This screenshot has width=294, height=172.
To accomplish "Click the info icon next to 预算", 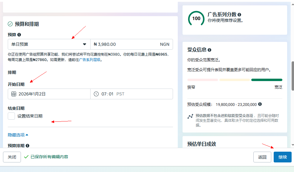I will pos(19,35).
